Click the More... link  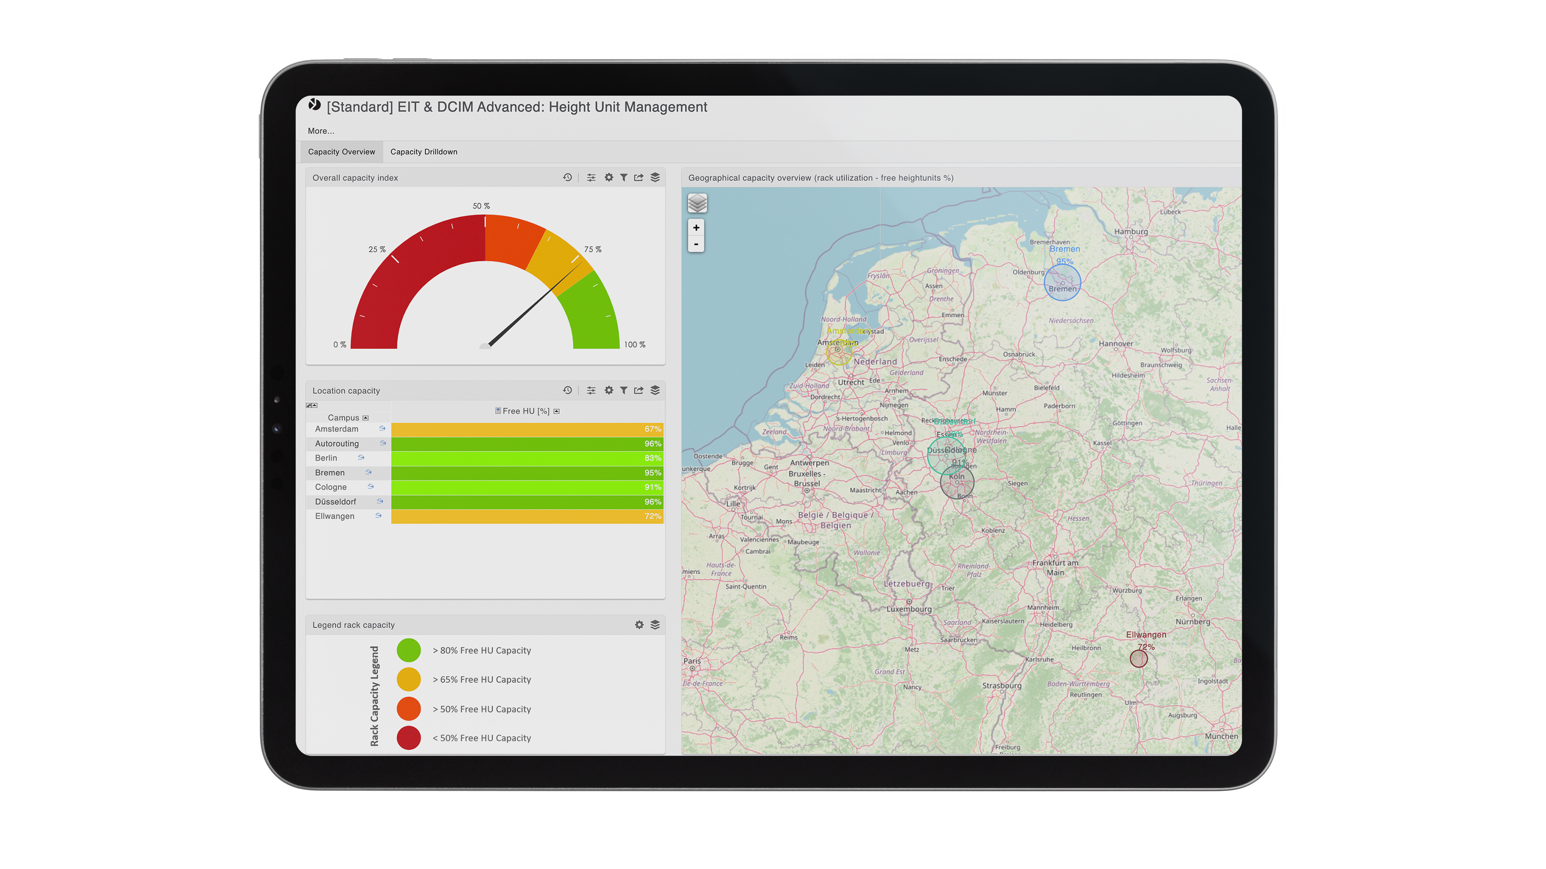(x=321, y=131)
